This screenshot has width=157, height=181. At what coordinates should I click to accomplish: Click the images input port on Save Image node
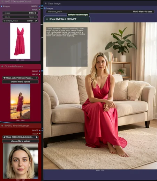click(45, 8)
